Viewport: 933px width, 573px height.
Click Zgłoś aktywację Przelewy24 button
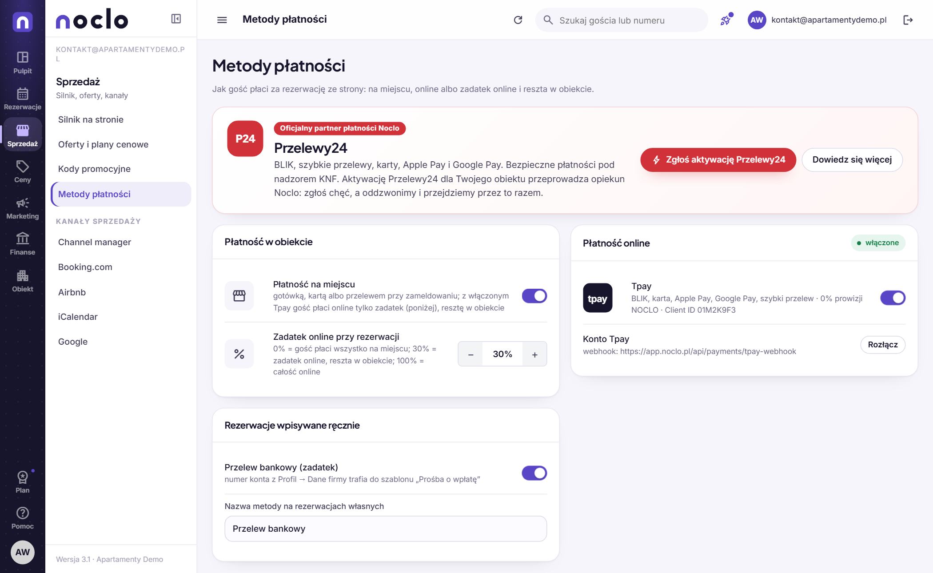click(x=718, y=160)
